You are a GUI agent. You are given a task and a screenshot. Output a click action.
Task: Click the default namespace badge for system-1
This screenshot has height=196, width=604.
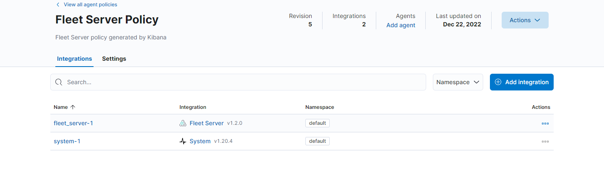(x=318, y=141)
